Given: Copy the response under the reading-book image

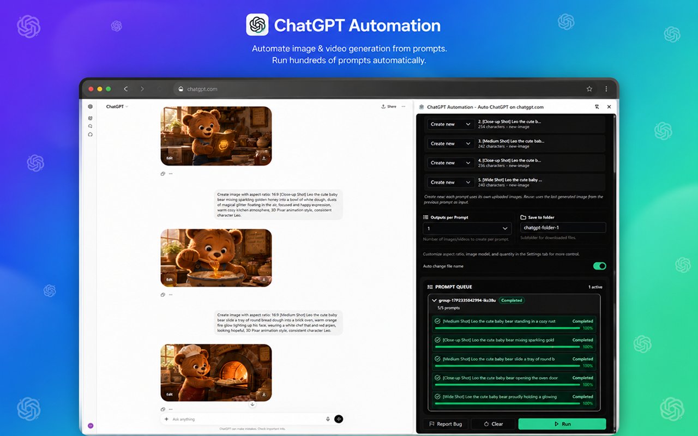Looking at the screenshot, I should pos(163,174).
